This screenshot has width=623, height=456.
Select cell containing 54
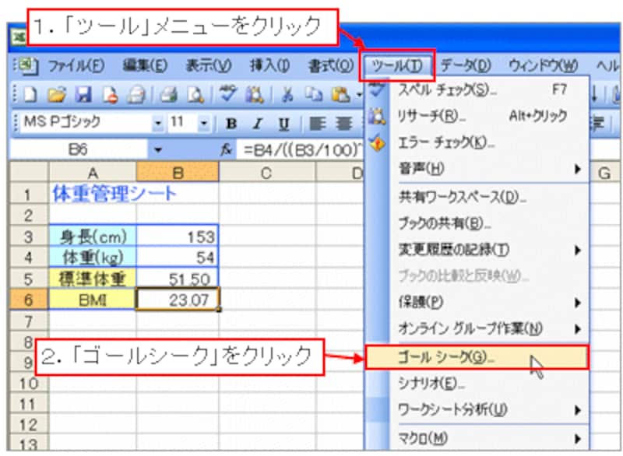[178, 258]
